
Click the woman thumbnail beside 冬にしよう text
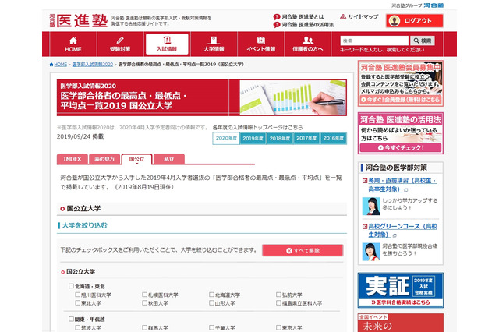(x=371, y=206)
